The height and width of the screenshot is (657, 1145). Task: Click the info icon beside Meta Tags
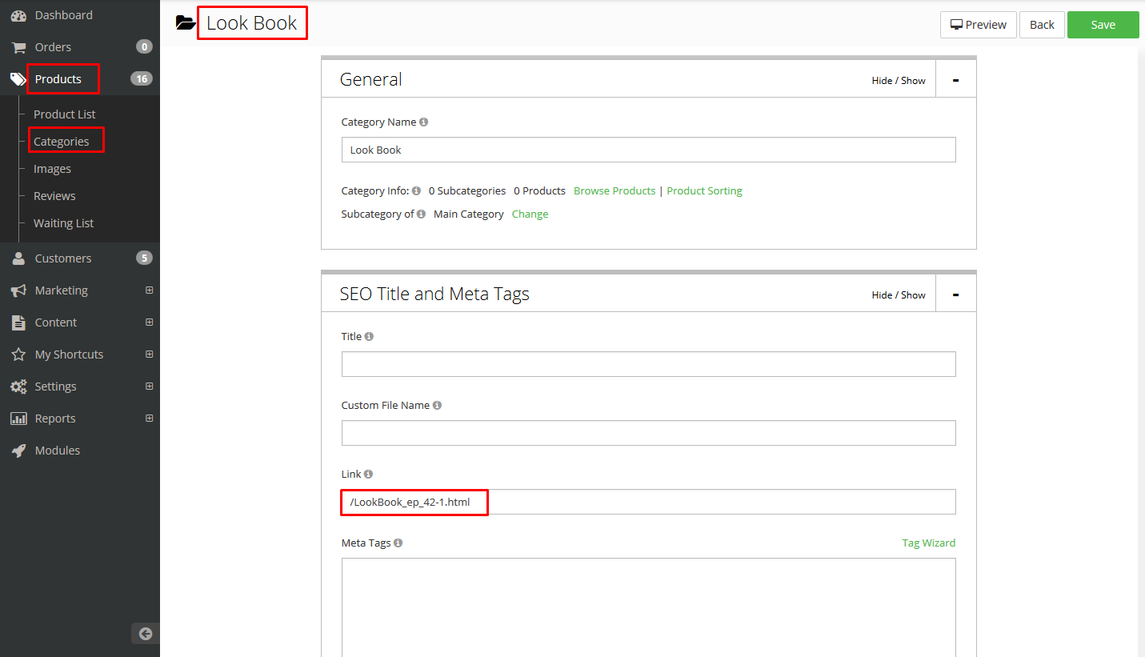(x=398, y=543)
